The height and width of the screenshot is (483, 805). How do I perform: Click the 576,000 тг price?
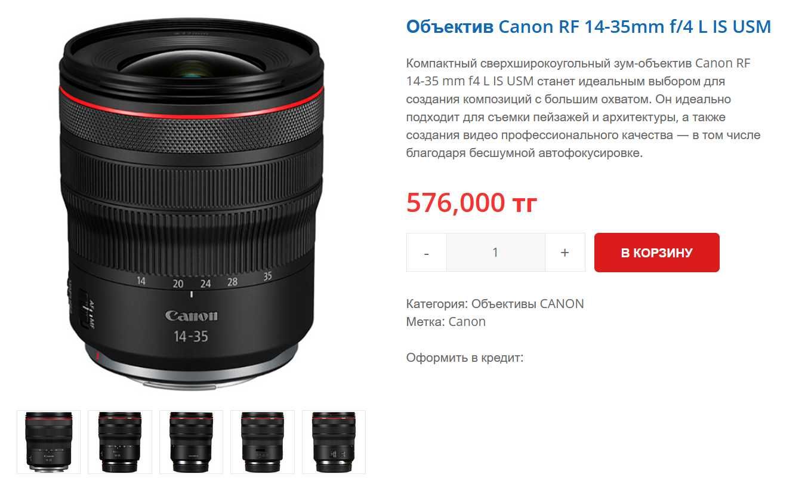tap(471, 203)
